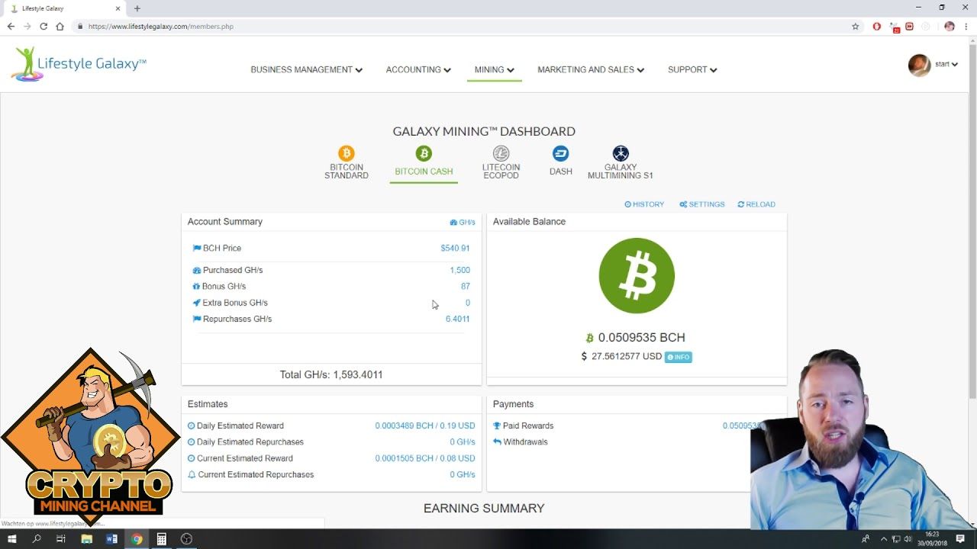Click Current Estimated Reward value
977x549 pixels.
pyautogui.click(x=425, y=459)
